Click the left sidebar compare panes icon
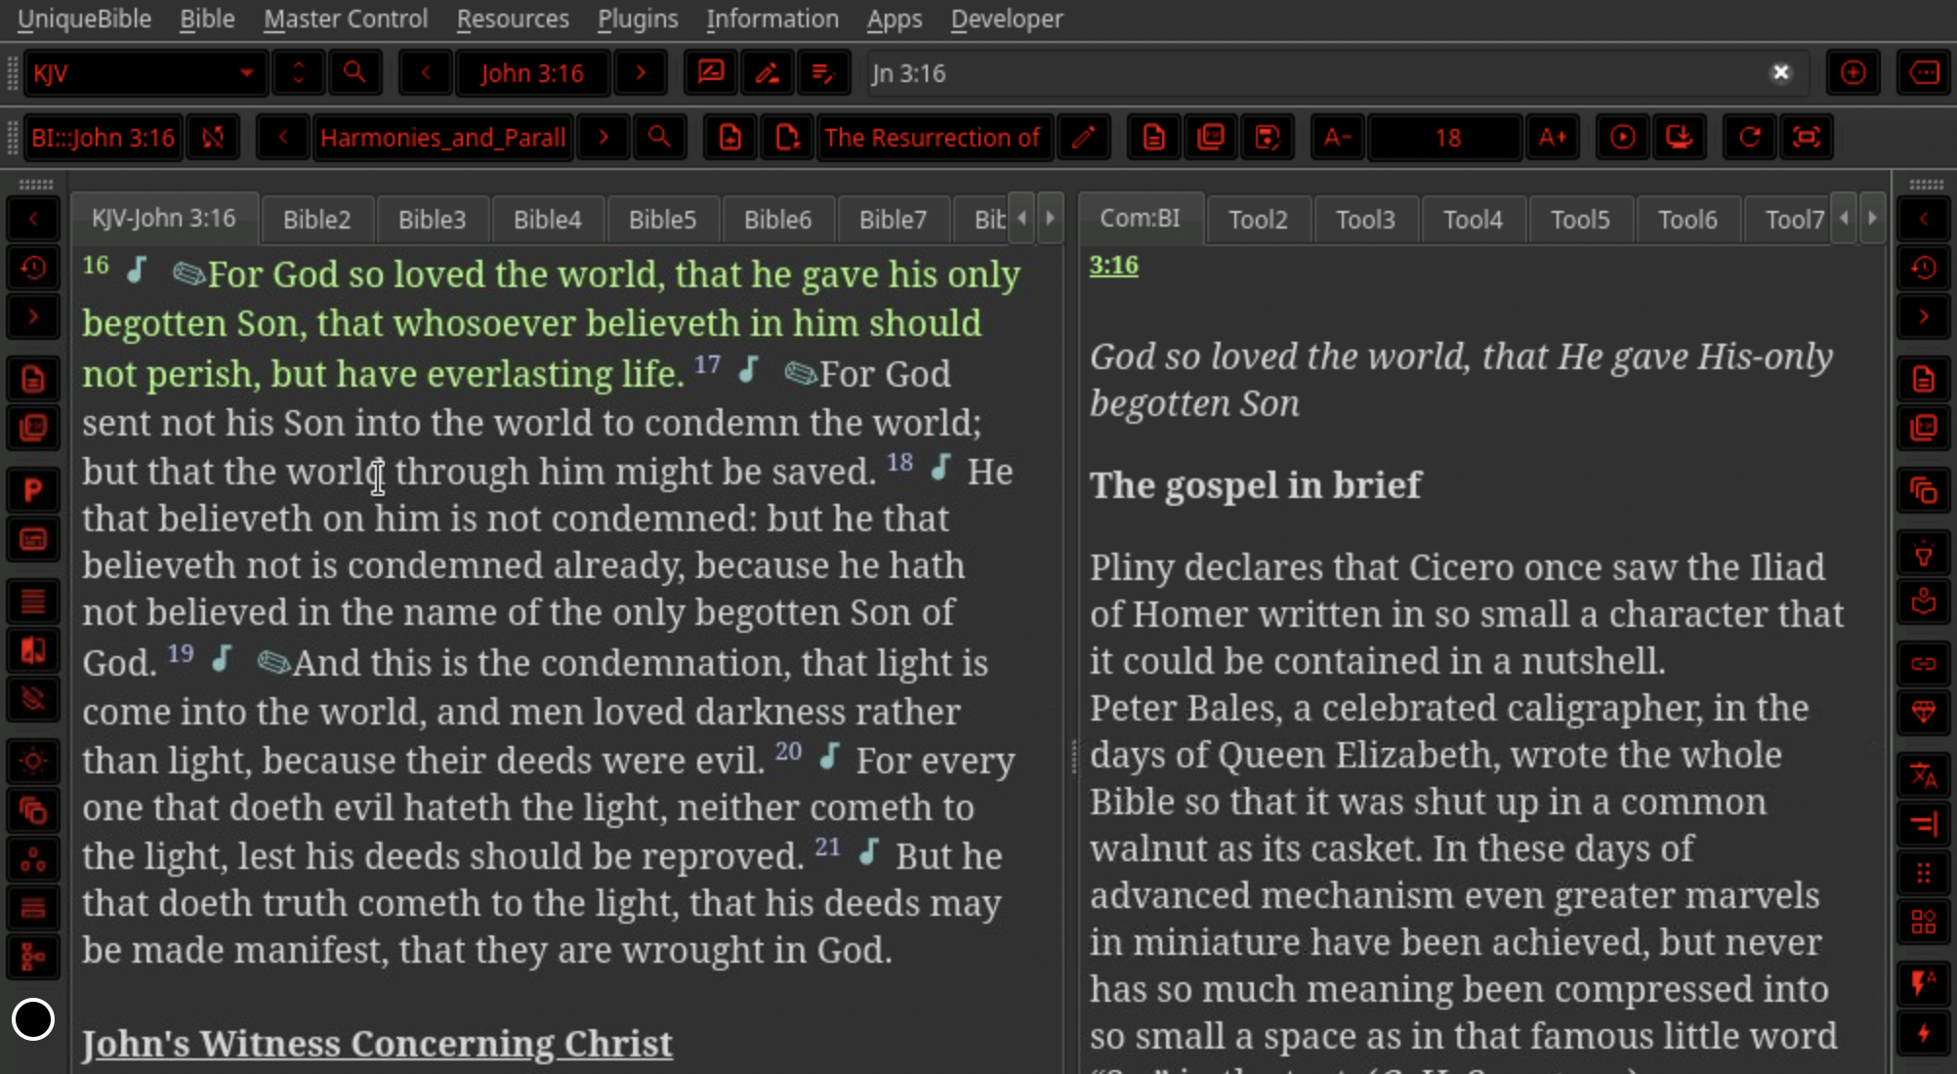This screenshot has height=1074, width=1957. point(33,650)
